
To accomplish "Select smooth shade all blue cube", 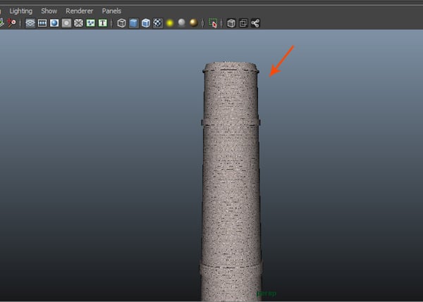I will point(133,23).
